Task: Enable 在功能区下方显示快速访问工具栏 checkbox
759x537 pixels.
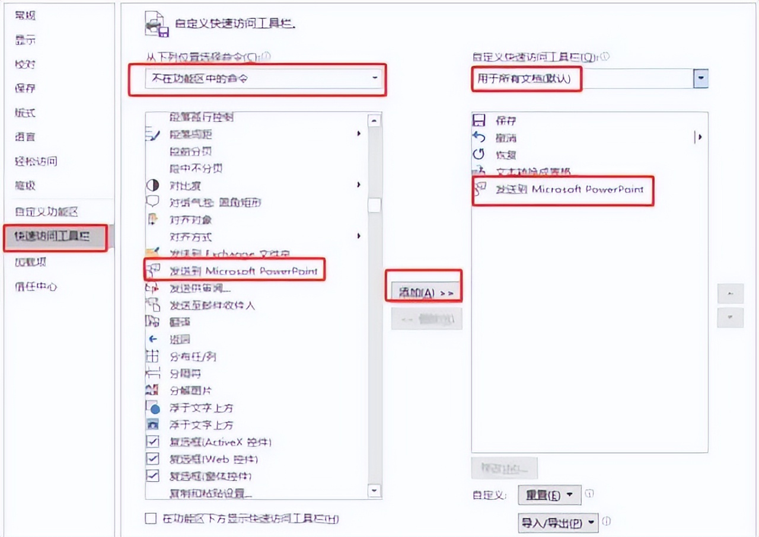Action: (x=151, y=519)
